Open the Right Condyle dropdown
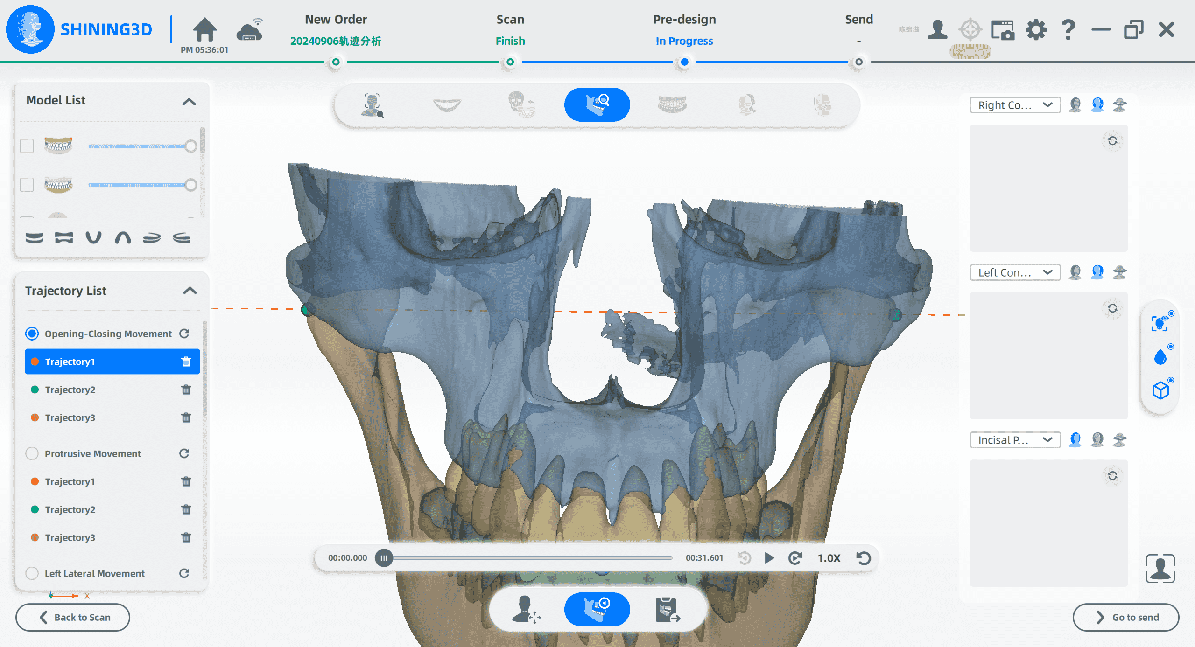1195x647 pixels. click(1015, 105)
